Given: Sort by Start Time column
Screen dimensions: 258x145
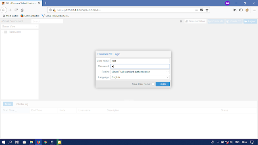Looking at the screenshot, I should (x=15, y=110).
